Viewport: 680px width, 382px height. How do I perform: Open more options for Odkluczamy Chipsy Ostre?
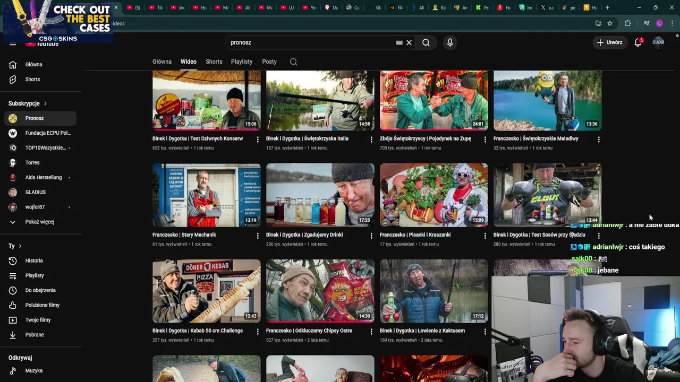click(371, 331)
